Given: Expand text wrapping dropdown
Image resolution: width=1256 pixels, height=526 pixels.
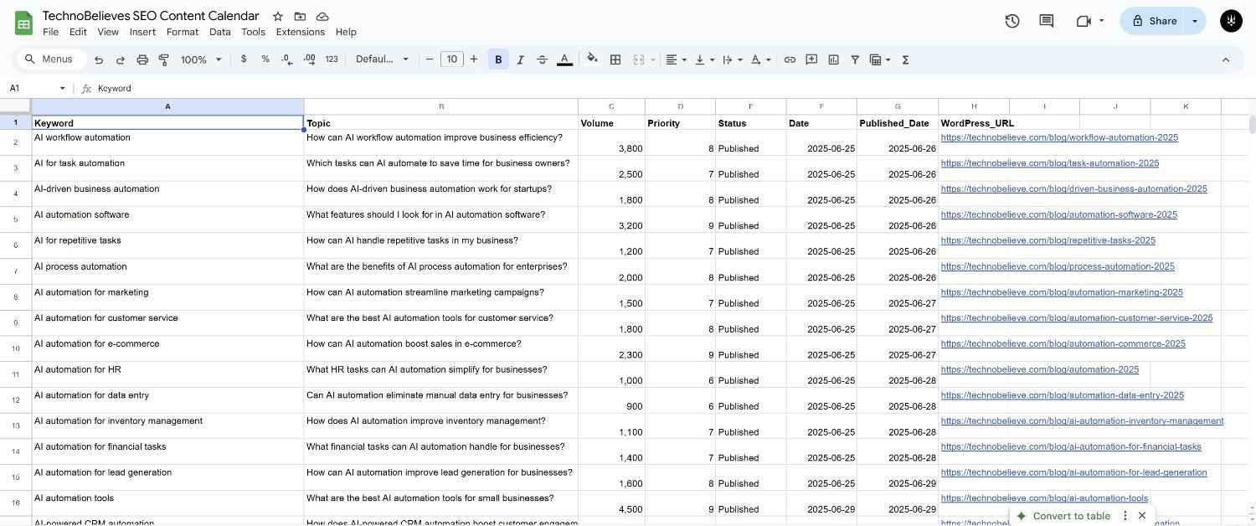Looking at the screenshot, I should [740, 59].
